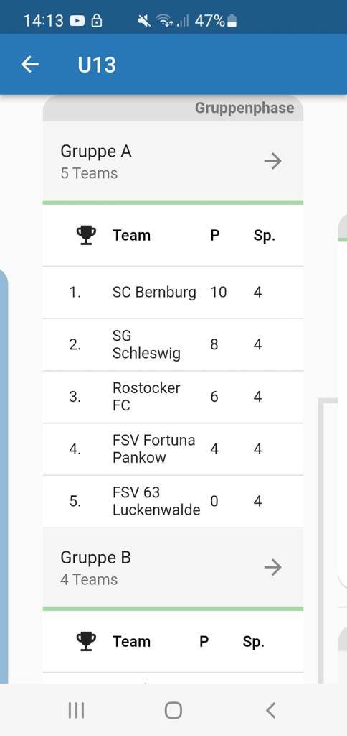Click the trophy icon in Gruppe B table
This screenshot has height=736, width=347.
tap(86, 641)
